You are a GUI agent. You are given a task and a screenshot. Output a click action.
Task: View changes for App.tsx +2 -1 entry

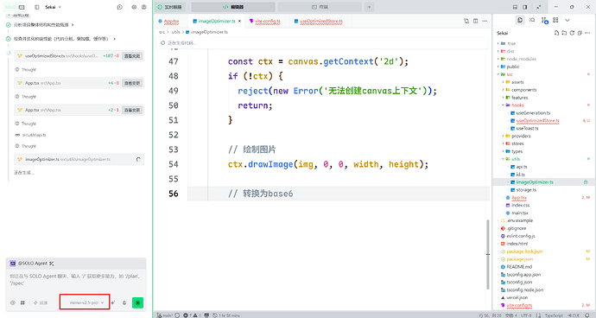[132, 110]
